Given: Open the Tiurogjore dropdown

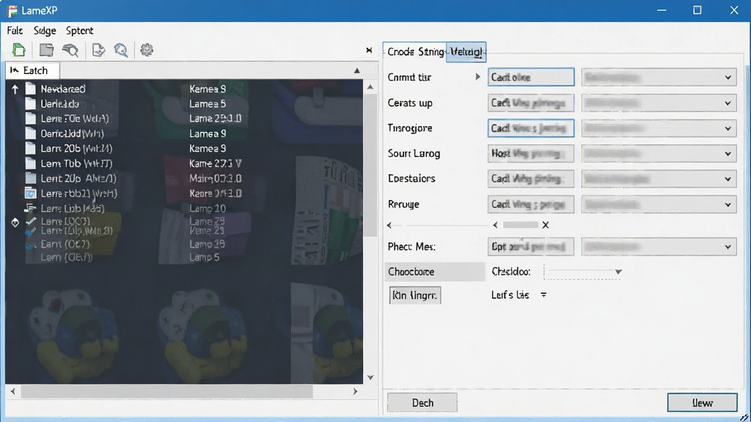Looking at the screenshot, I should click(x=659, y=128).
